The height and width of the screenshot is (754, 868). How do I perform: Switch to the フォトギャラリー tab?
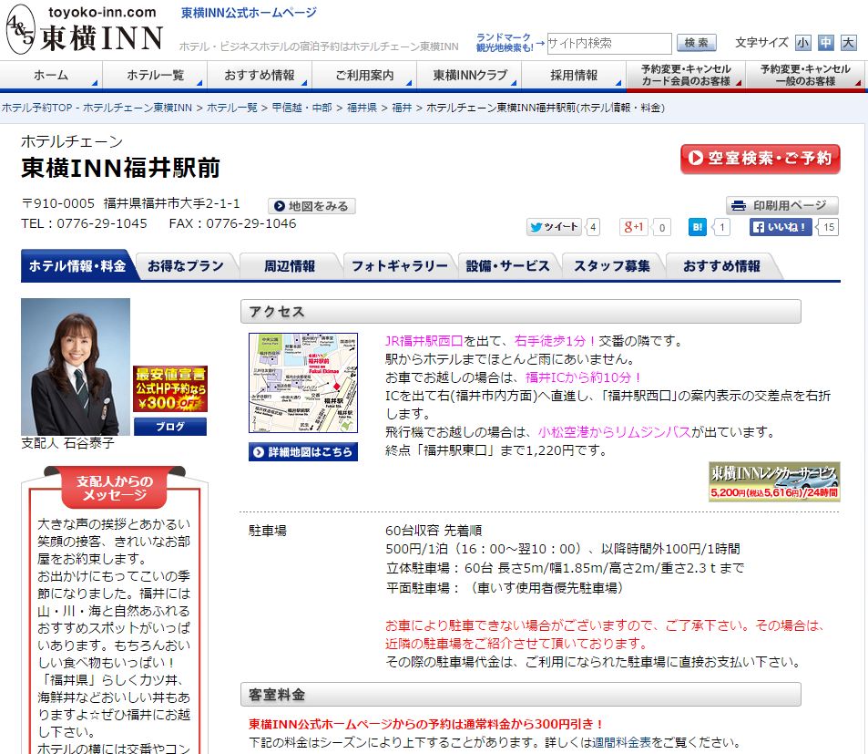coord(399,266)
